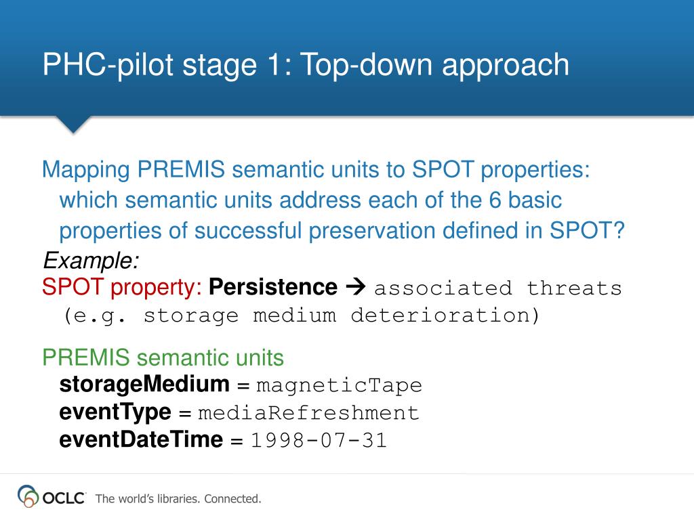Click the date value 1998-07-31

pyautogui.click(x=319, y=440)
